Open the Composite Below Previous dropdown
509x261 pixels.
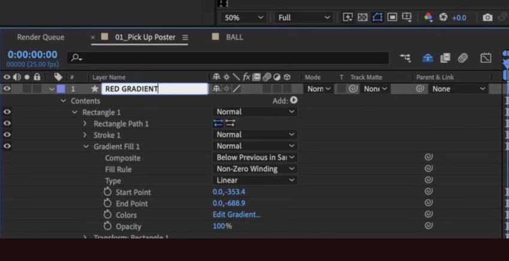click(255, 157)
